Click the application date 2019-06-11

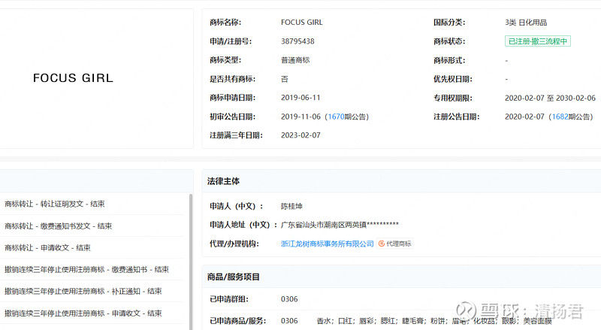300,98
